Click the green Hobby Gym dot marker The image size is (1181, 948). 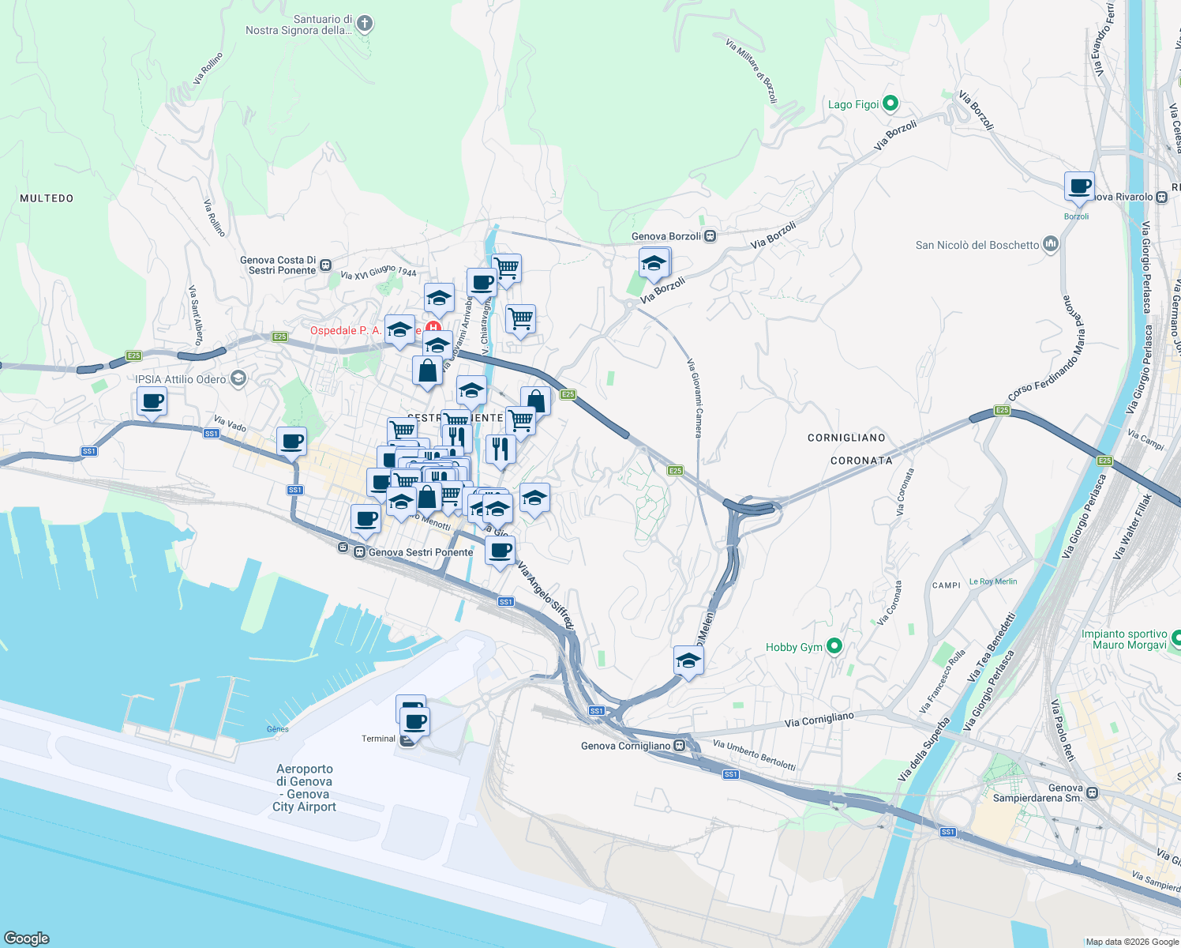[x=833, y=646]
